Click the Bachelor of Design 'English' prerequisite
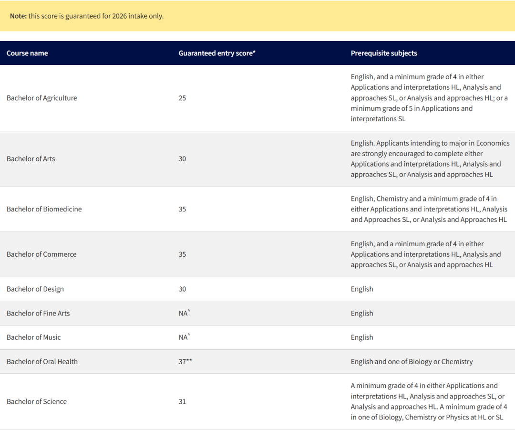This screenshot has height=430, width=515. point(362,289)
